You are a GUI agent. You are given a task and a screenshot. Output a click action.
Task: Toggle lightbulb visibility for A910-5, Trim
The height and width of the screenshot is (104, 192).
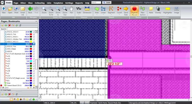[34, 34]
